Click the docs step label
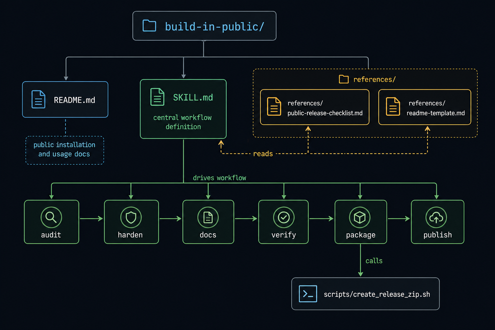The width and height of the screenshot is (495, 330). [x=208, y=235]
